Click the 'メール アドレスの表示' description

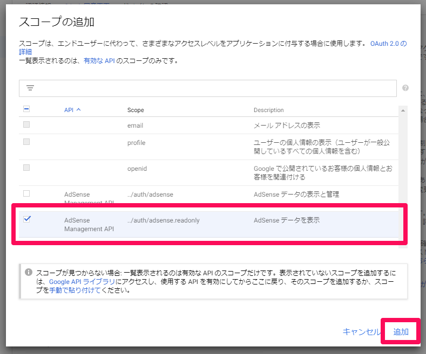pos(287,125)
